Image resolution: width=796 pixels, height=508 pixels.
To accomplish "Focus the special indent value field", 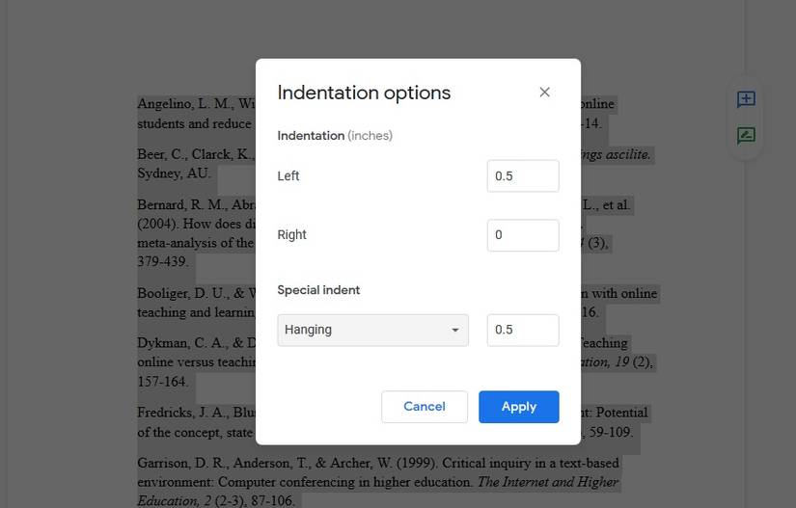I will [x=522, y=330].
